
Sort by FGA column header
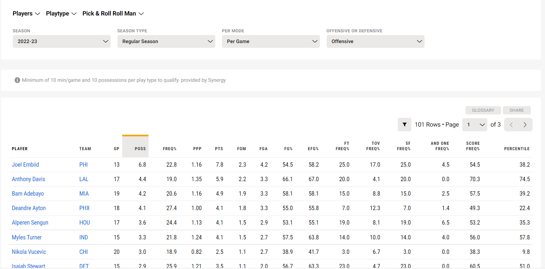pyautogui.click(x=263, y=149)
